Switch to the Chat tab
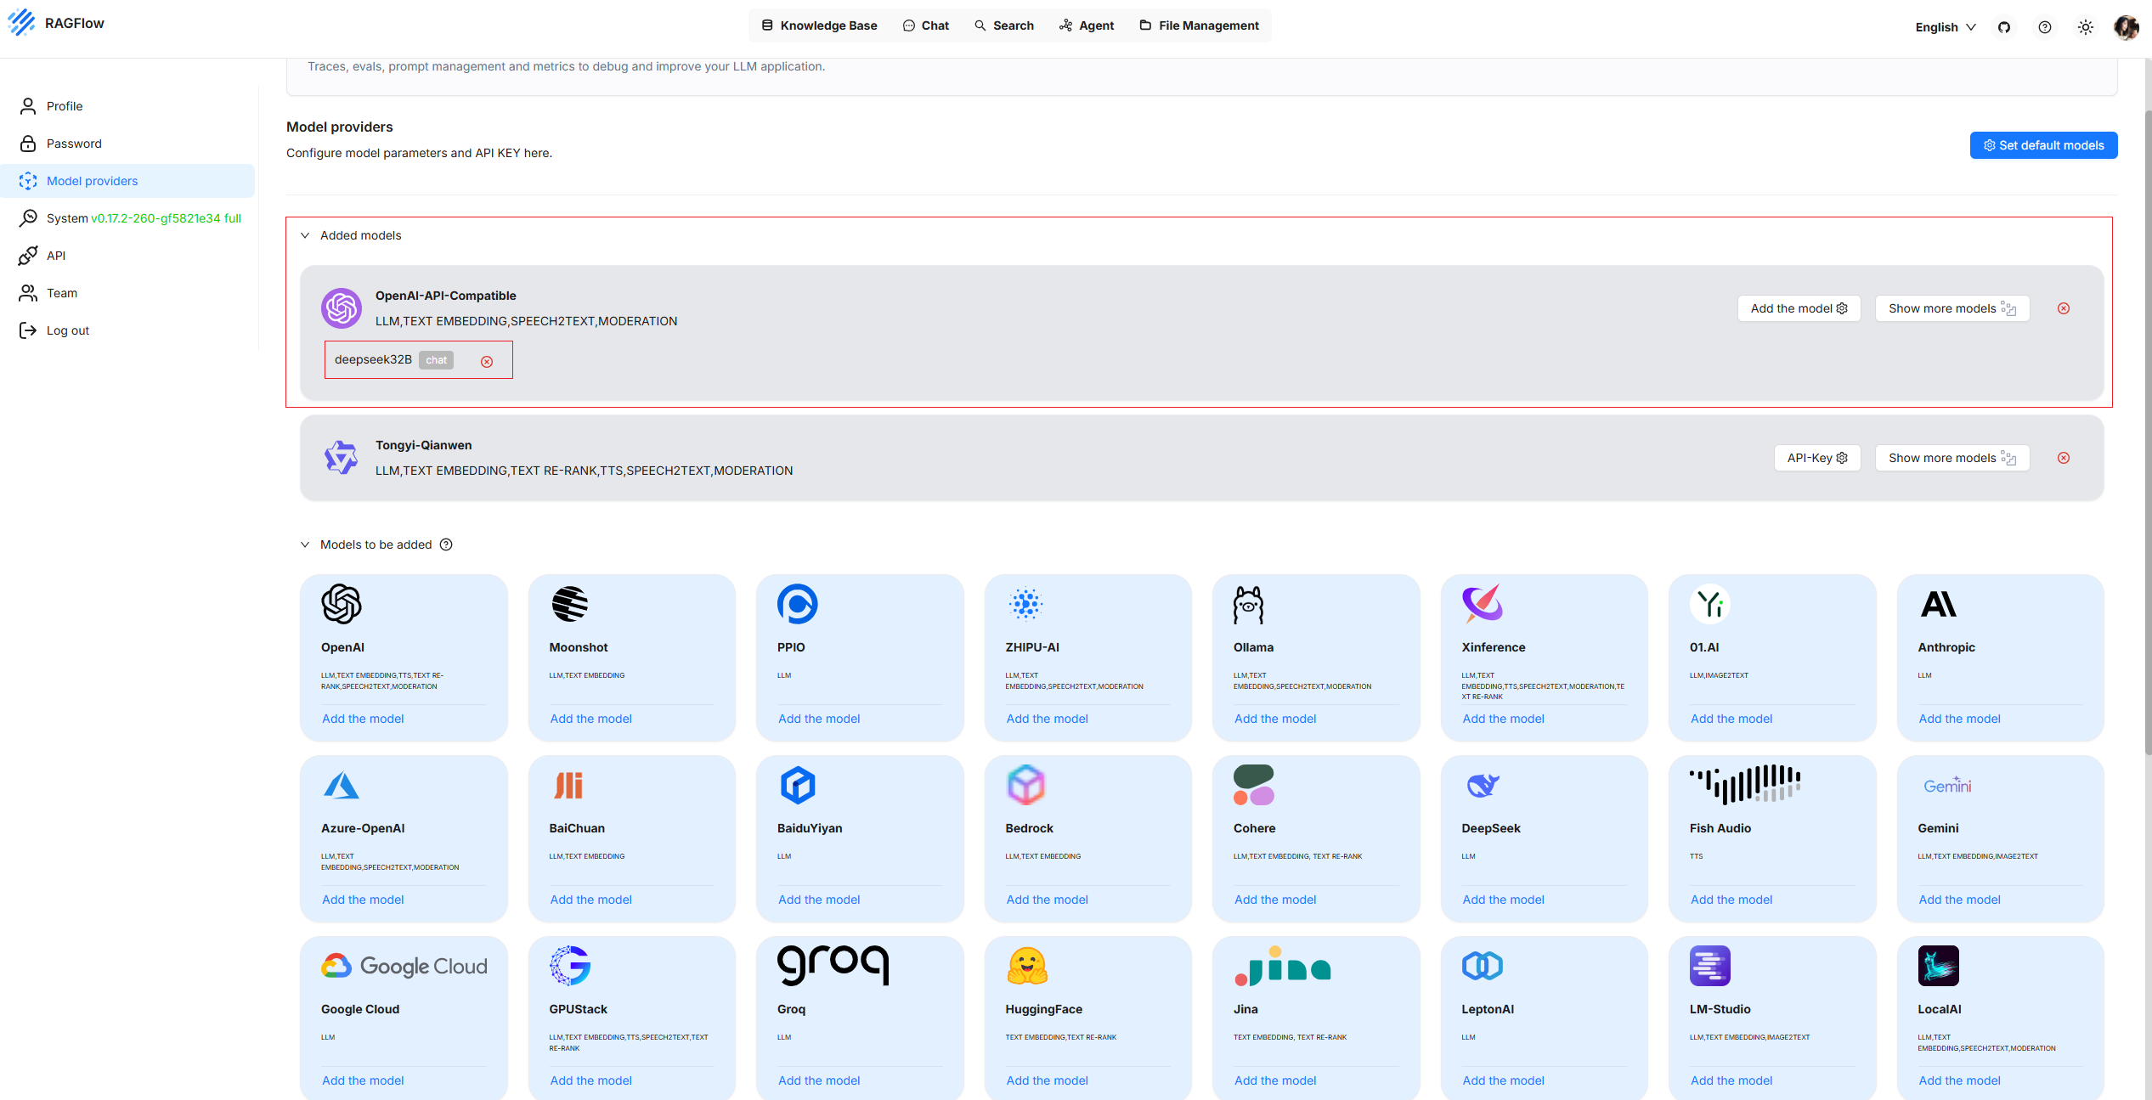This screenshot has width=2152, height=1100. pos(925,25)
